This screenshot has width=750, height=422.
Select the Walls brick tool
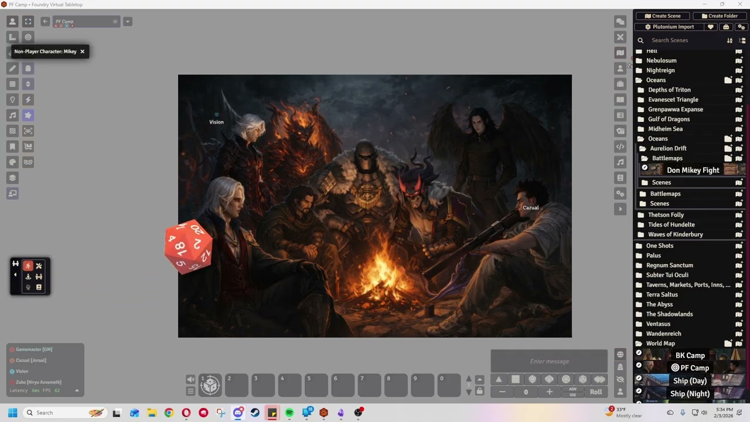click(12, 84)
